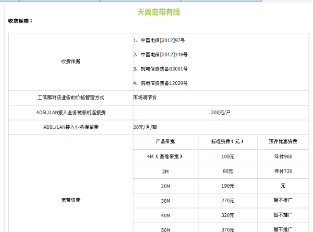Click 暂不推广 in the 40M row
The width and height of the screenshot is (313, 232).
tap(283, 215)
